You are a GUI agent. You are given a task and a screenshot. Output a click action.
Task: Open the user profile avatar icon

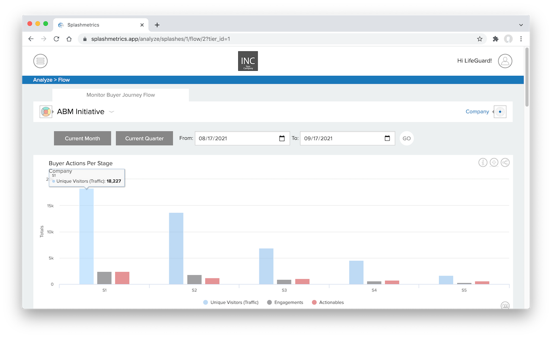(505, 61)
